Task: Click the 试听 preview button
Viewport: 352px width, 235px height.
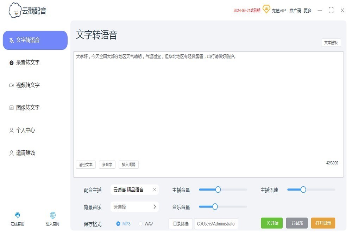Action: coord(297,223)
